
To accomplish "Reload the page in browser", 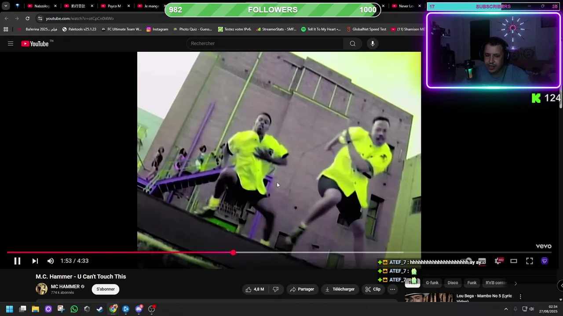I will click(27, 18).
